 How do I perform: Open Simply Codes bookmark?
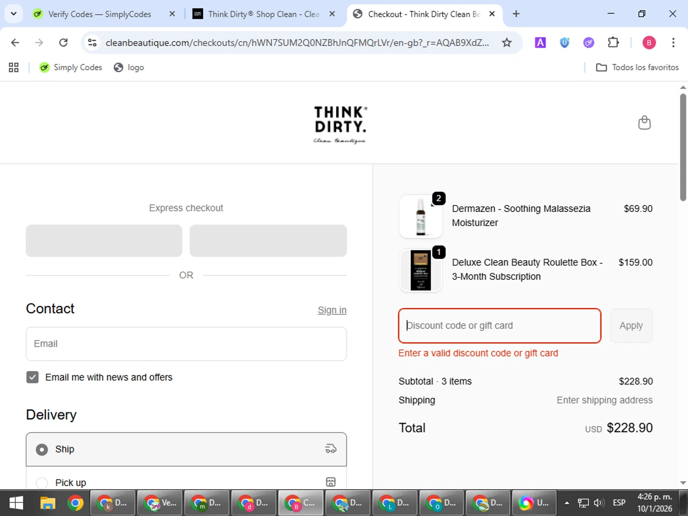[x=71, y=67]
